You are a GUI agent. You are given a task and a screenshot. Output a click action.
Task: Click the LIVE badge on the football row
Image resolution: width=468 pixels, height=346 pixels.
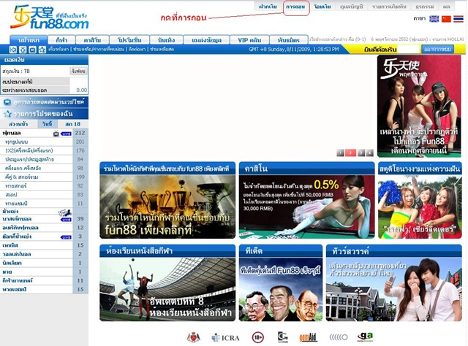(x=66, y=134)
